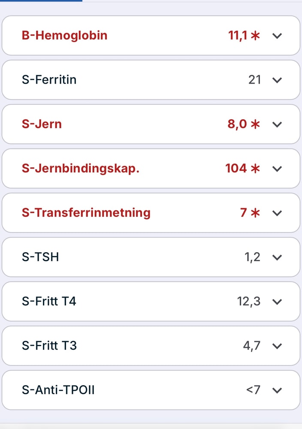The width and height of the screenshot is (302, 429).
Task: Expand the S-TSH row chevron
Action: tap(277, 257)
